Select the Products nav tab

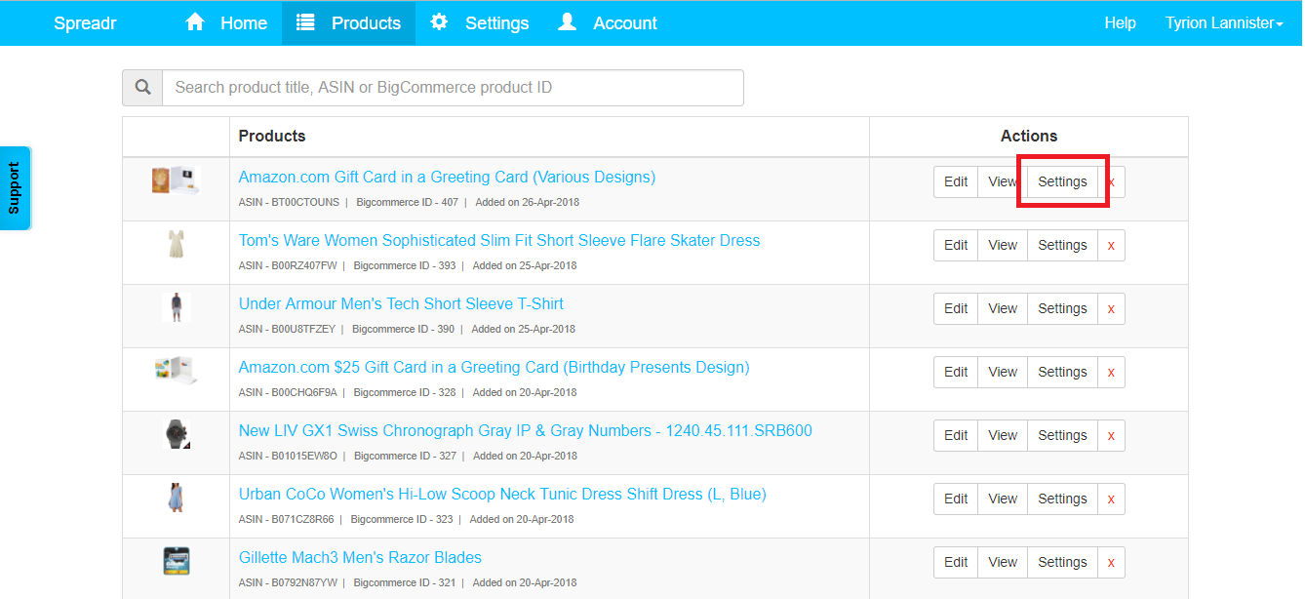coord(348,22)
